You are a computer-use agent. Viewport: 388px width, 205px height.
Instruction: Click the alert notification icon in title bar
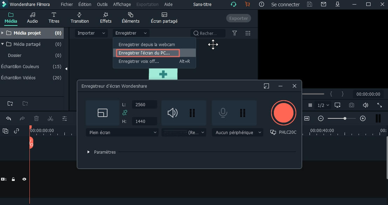pos(261,4)
